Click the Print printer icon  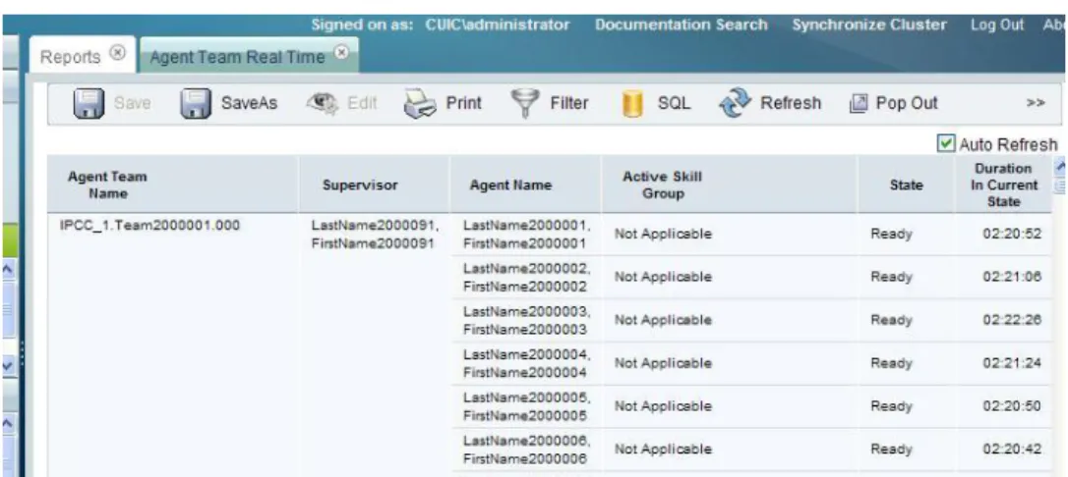coord(420,104)
